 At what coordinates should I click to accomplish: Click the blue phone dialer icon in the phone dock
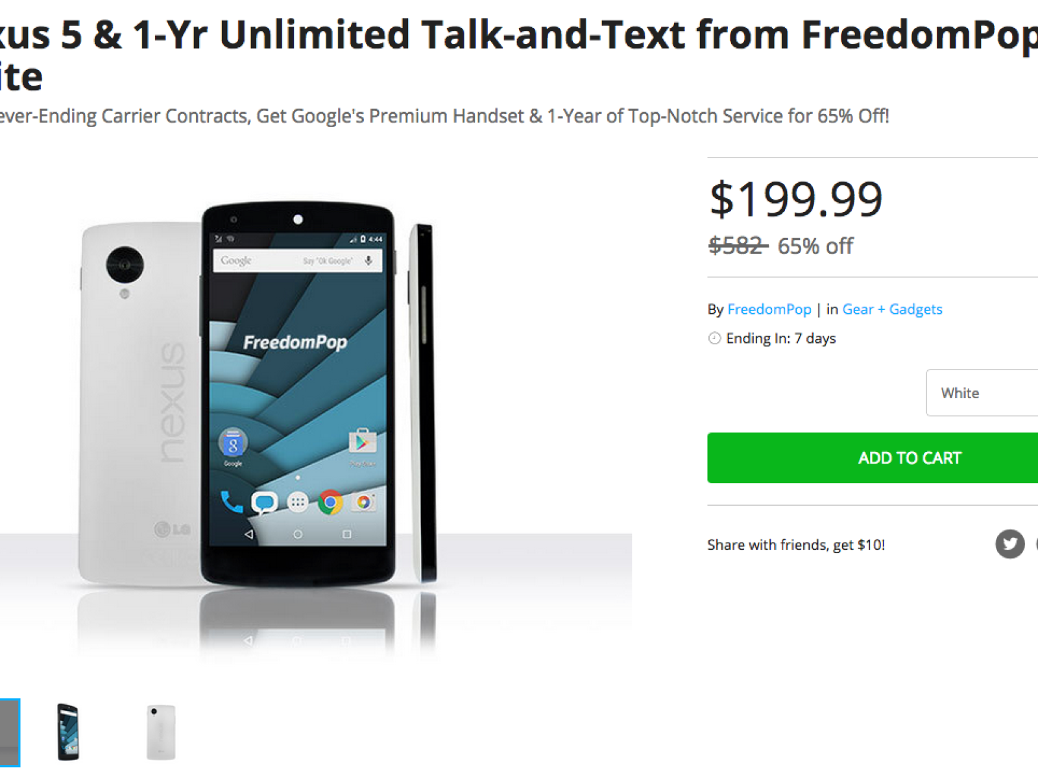coord(231,502)
